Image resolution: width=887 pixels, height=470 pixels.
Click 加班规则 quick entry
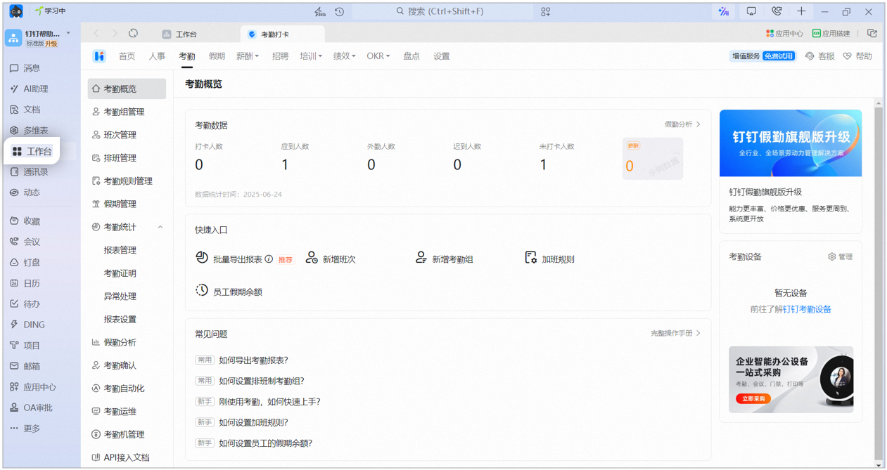coord(550,259)
